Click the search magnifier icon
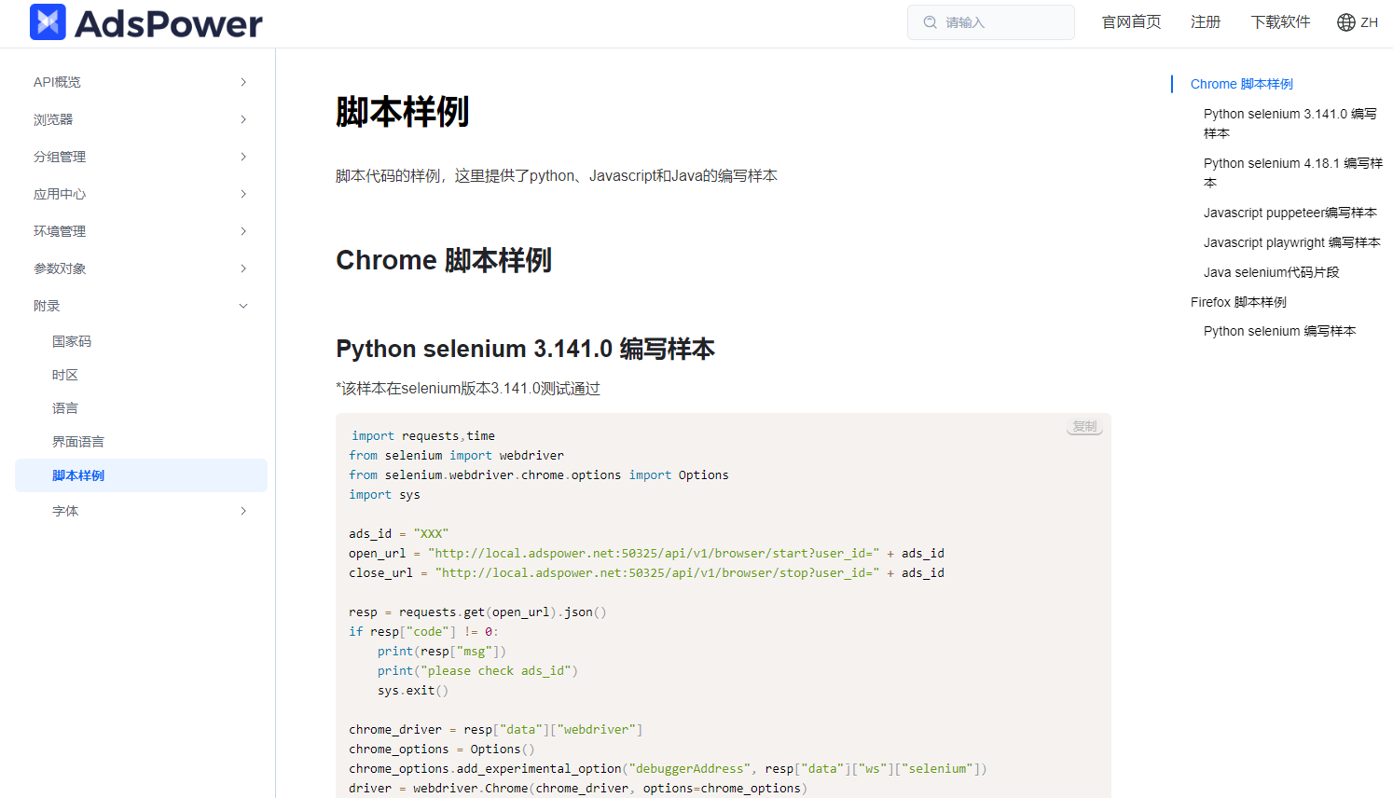The width and height of the screenshot is (1393, 798). point(930,22)
